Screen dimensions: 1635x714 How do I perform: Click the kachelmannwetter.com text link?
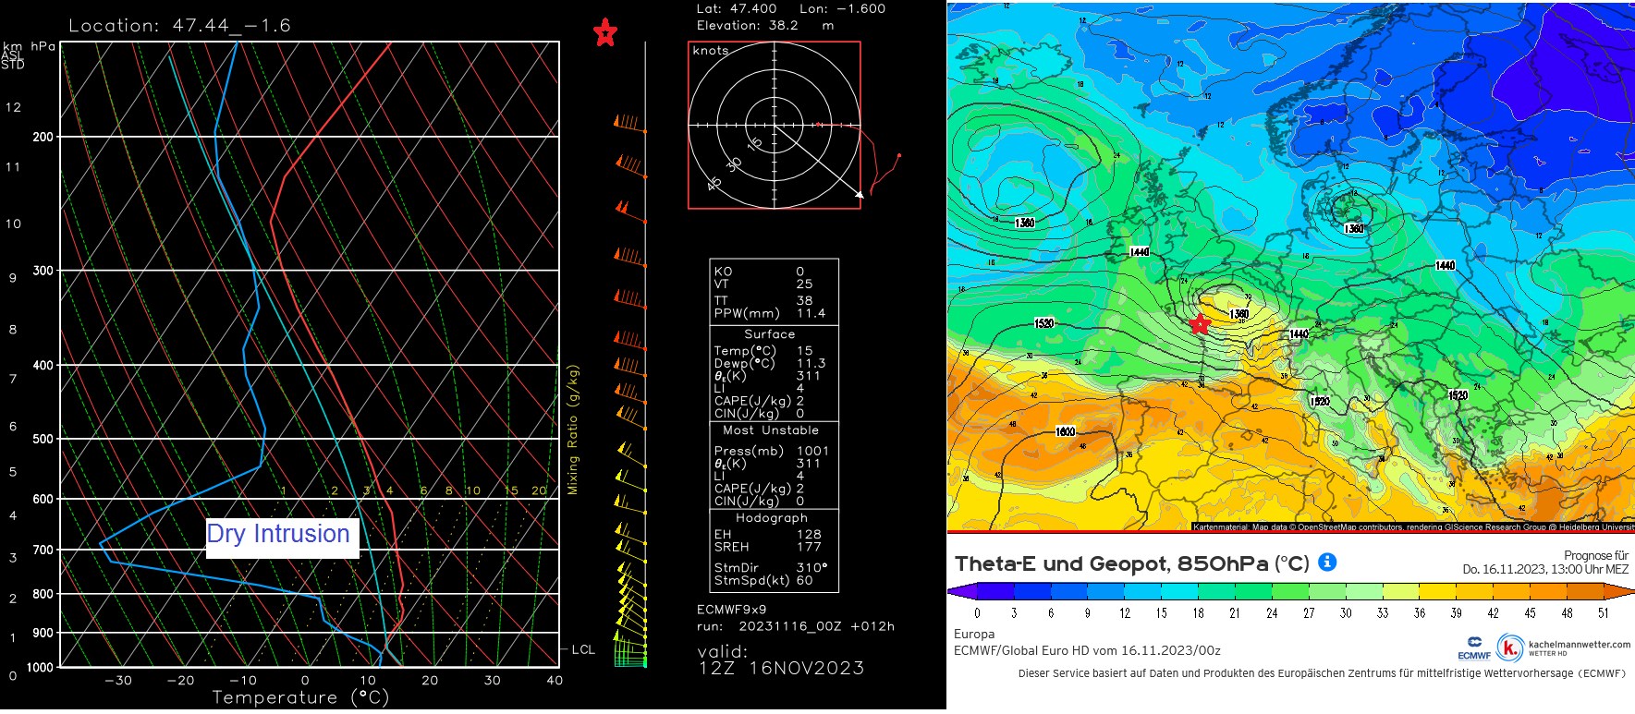tap(1579, 645)
